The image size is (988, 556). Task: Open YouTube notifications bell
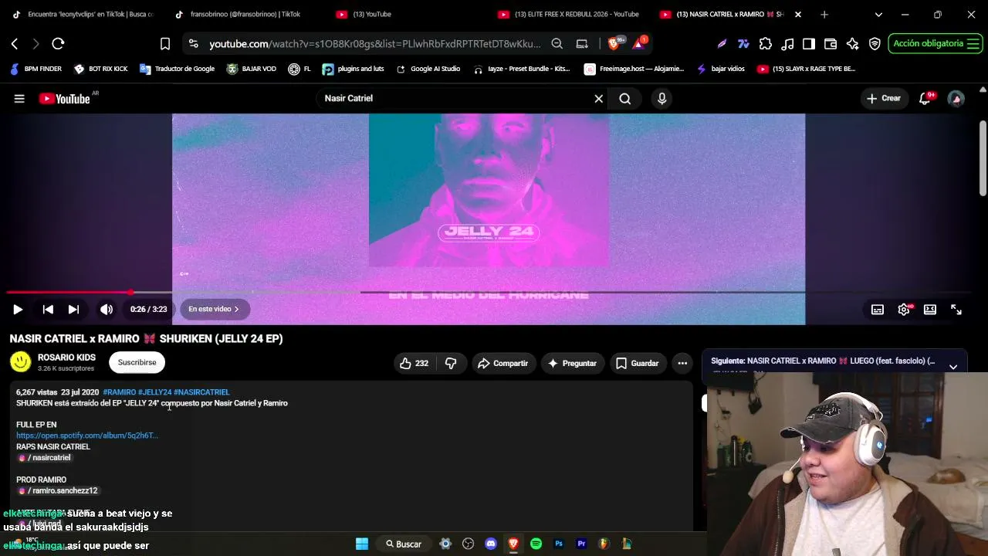(x=925, y=99)
